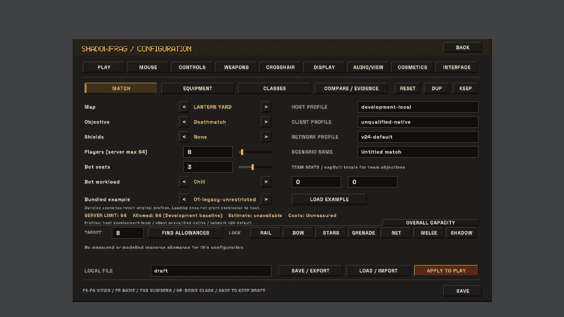Change Bot workload to next option
This screenshot has width=564, height=317.
(266, 182)
